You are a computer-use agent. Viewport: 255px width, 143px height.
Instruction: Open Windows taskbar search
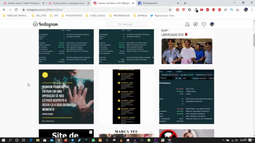tap(10, 140)
